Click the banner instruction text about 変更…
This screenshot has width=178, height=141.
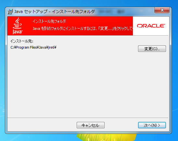[83, 29]
